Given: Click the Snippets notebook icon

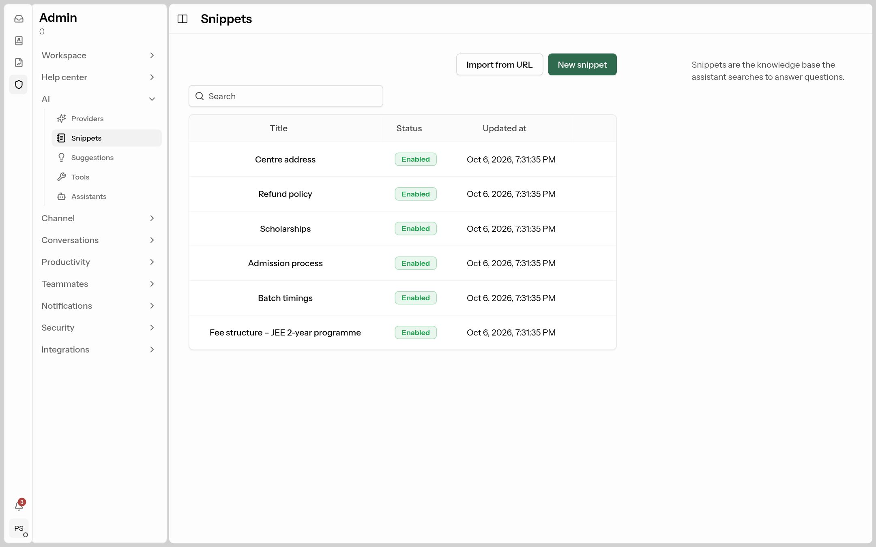Looking at the screenshot, I should click(x=61, y=138).
